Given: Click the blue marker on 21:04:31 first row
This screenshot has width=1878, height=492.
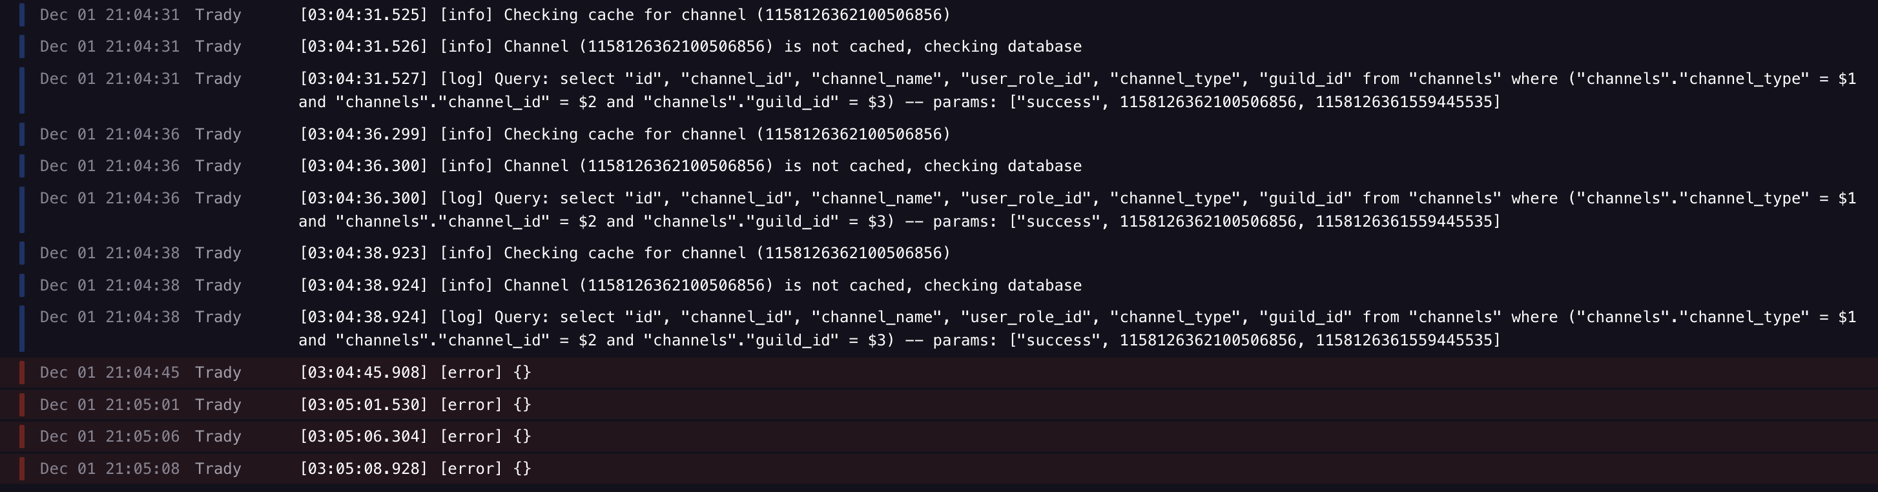Looking at the screenshot, I should [22, 15].
